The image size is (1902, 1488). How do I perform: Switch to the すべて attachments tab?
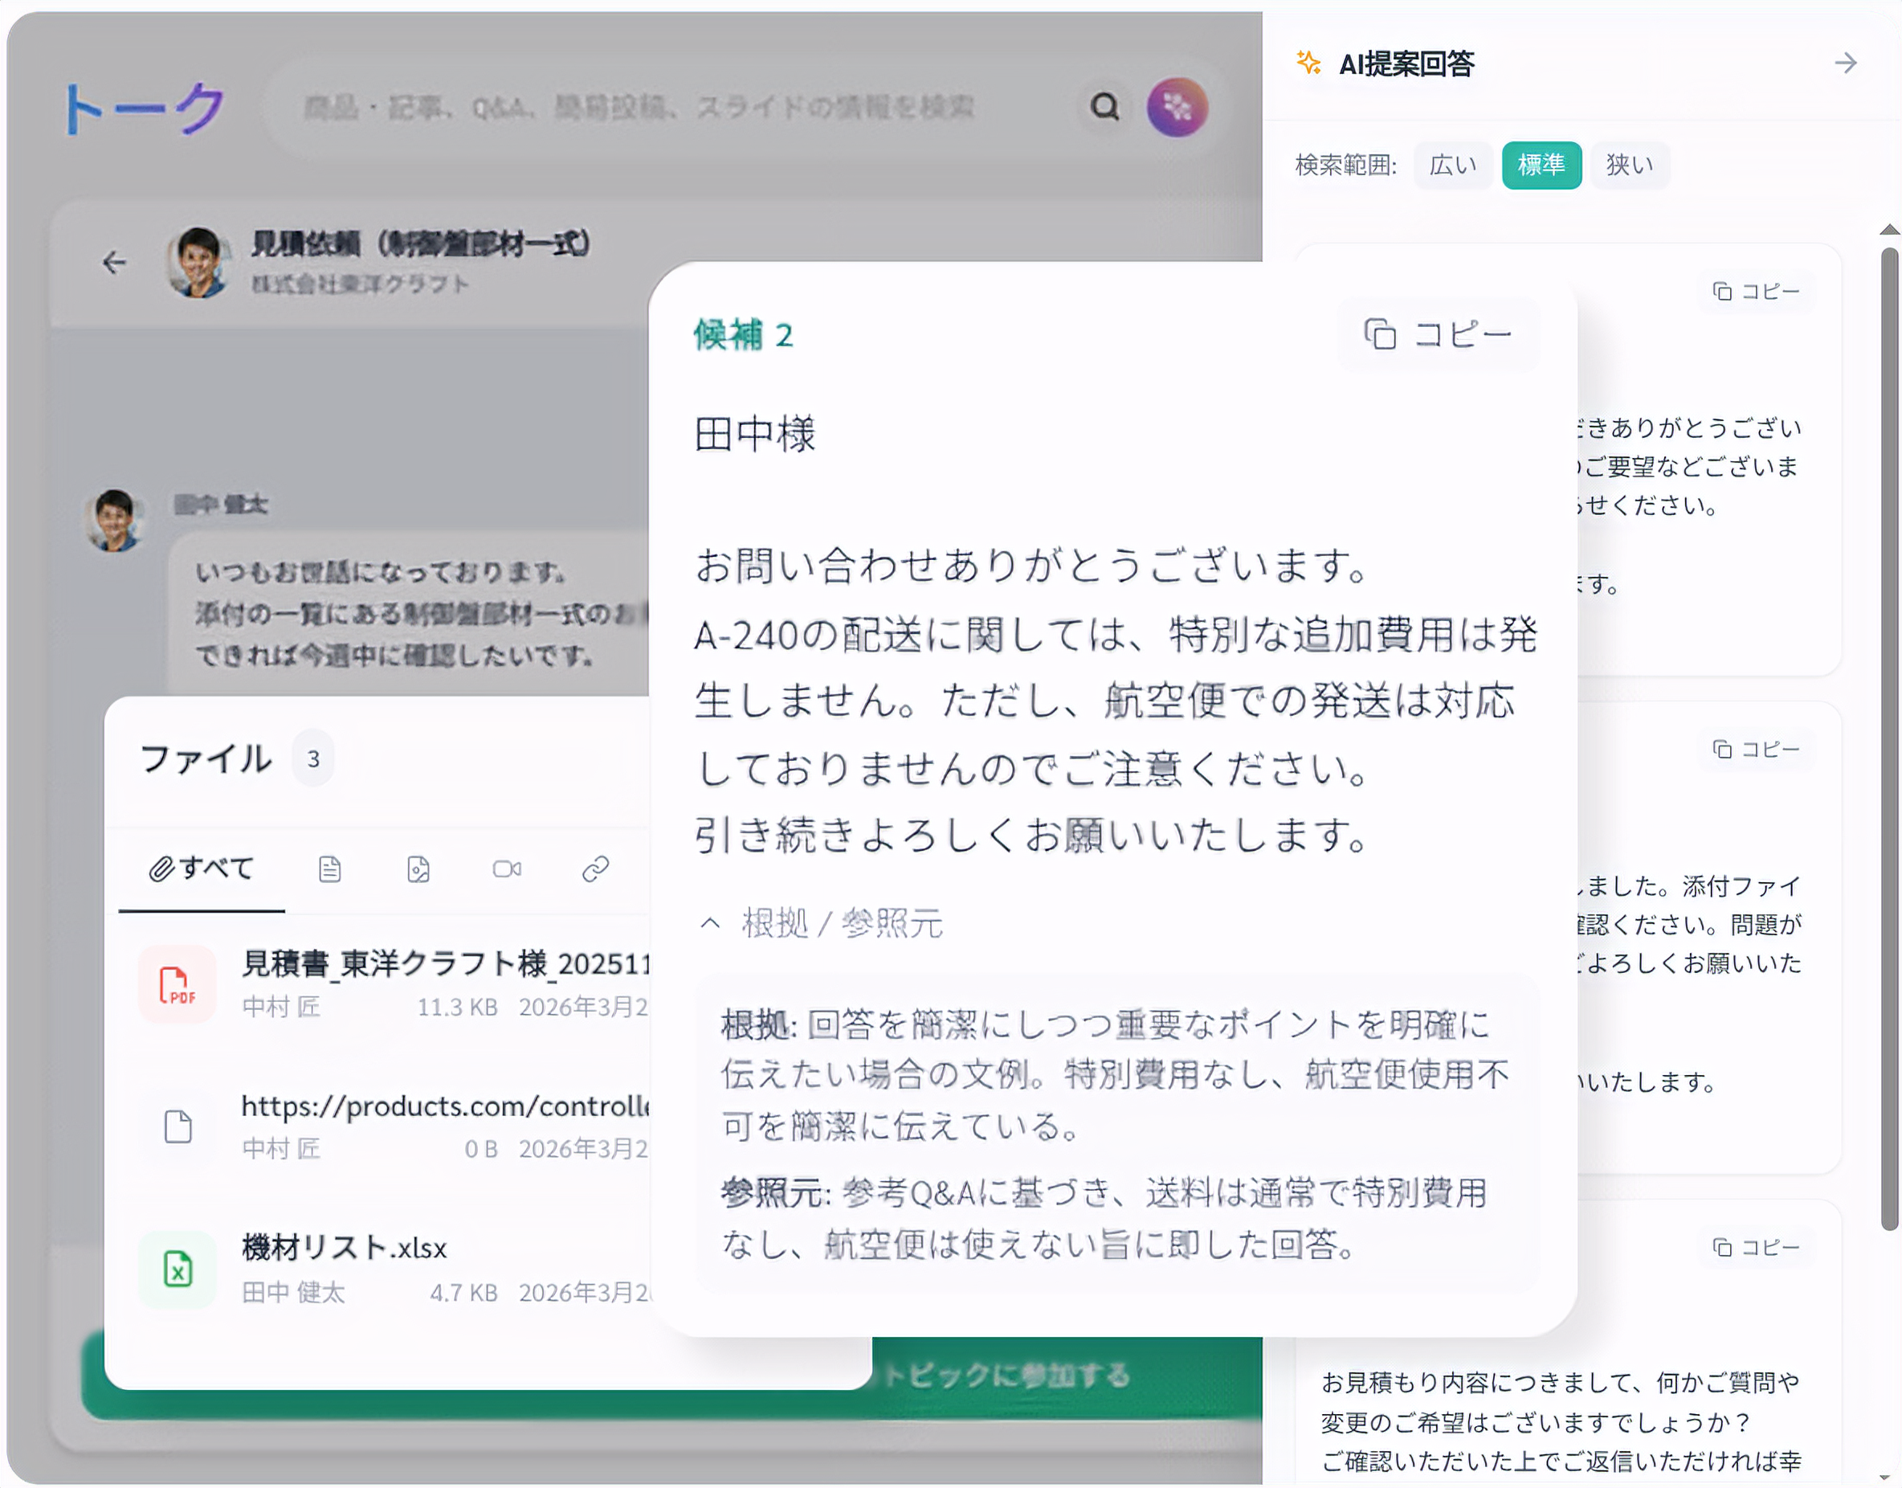click(x=202, y=869)
